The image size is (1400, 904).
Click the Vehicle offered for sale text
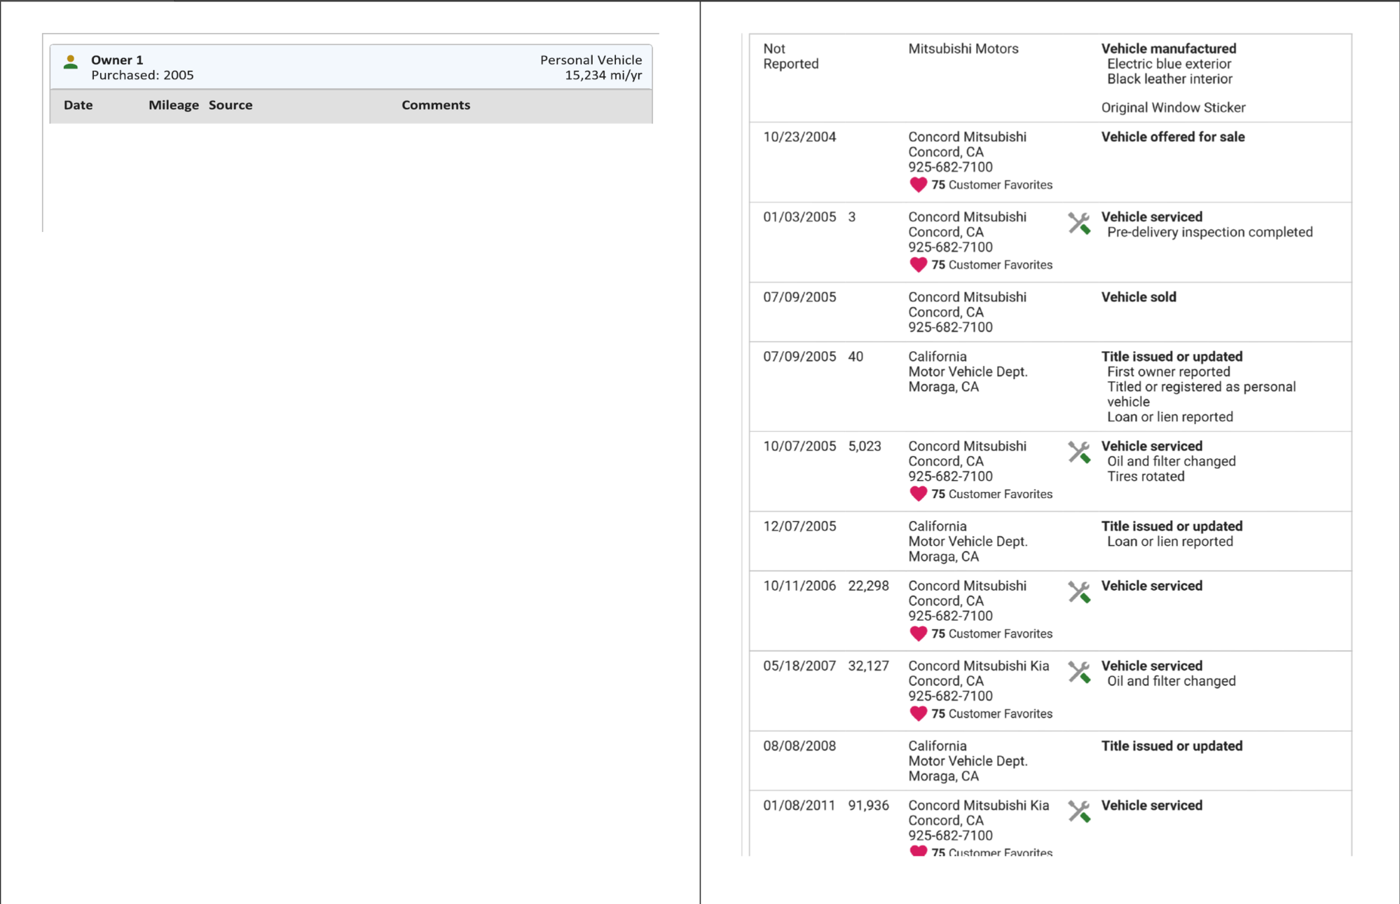pyautogui.click(x=1172, y=137)
